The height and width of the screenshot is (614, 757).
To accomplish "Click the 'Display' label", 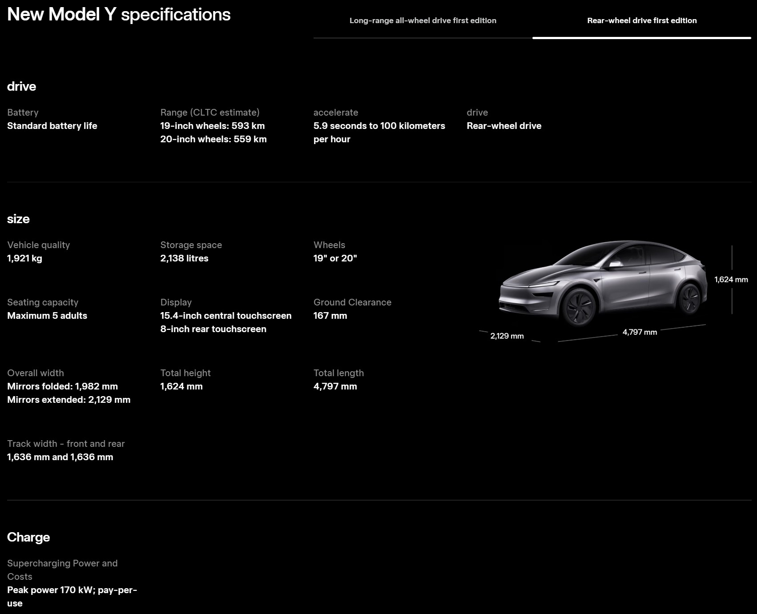I will coord(176,302).
